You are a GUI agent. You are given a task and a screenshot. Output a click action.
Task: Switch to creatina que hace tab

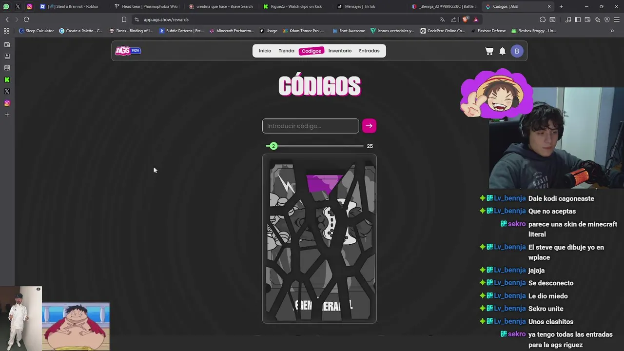[x=221, y=6]
